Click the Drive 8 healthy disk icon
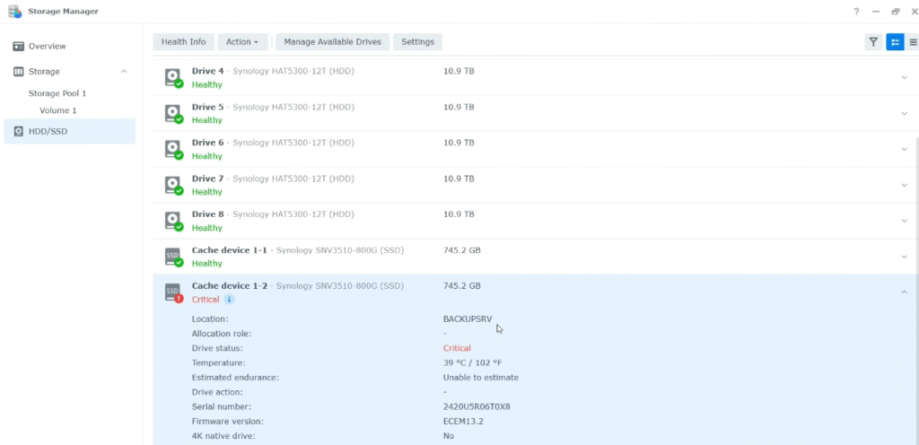This screenshot has width=919, height=445. [173, 221]
